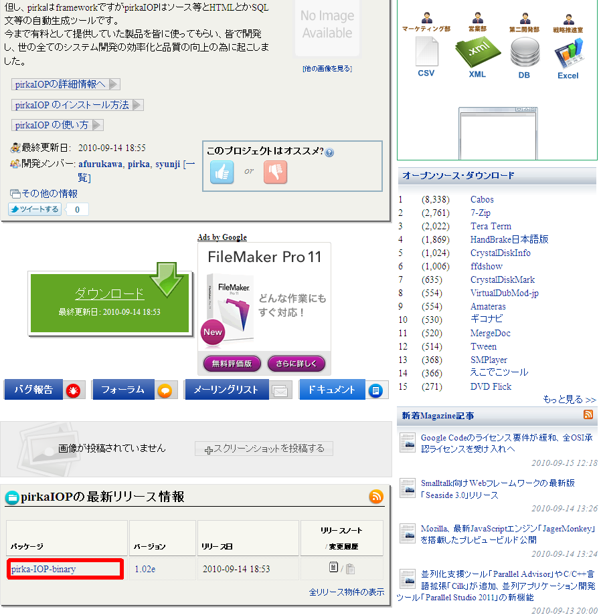Click the help question mark icon
Image resolution: width=599 pixels, height=615 pixels.
[x=329, y=152]
